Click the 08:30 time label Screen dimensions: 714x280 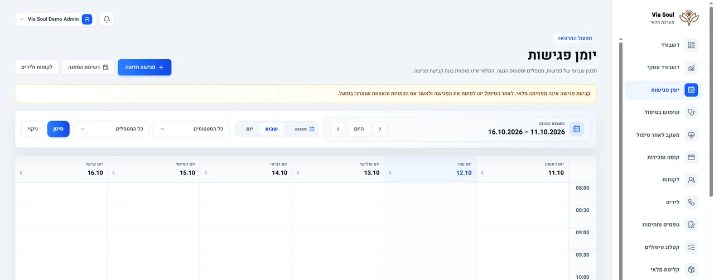click(582, 210)
